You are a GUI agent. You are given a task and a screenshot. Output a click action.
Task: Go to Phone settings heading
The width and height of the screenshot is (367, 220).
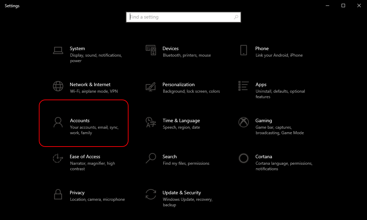262,48
